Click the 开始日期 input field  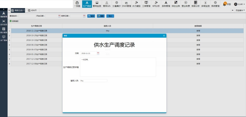coord(52,16)
